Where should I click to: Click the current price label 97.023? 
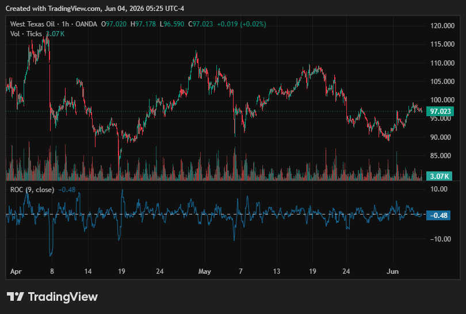[440, 112]
